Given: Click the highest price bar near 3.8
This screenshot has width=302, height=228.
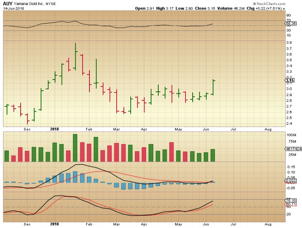Looking at the screenshot, I should pos(75,57).
